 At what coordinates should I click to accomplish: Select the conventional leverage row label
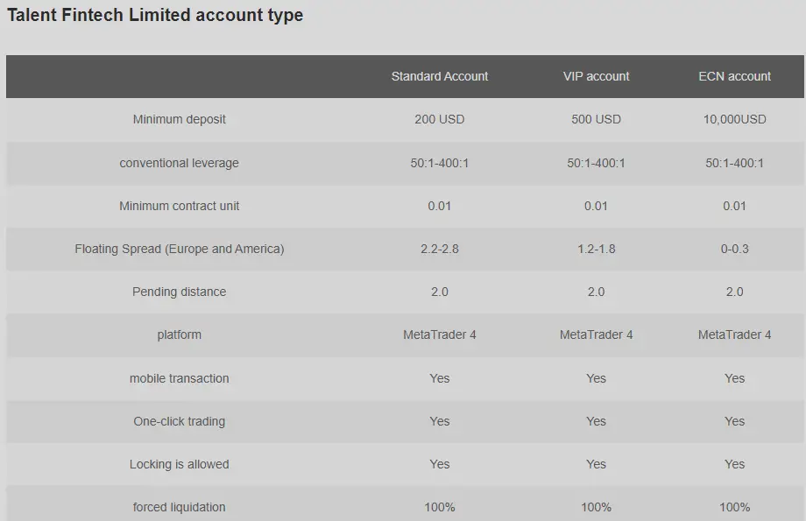point(180,163)
